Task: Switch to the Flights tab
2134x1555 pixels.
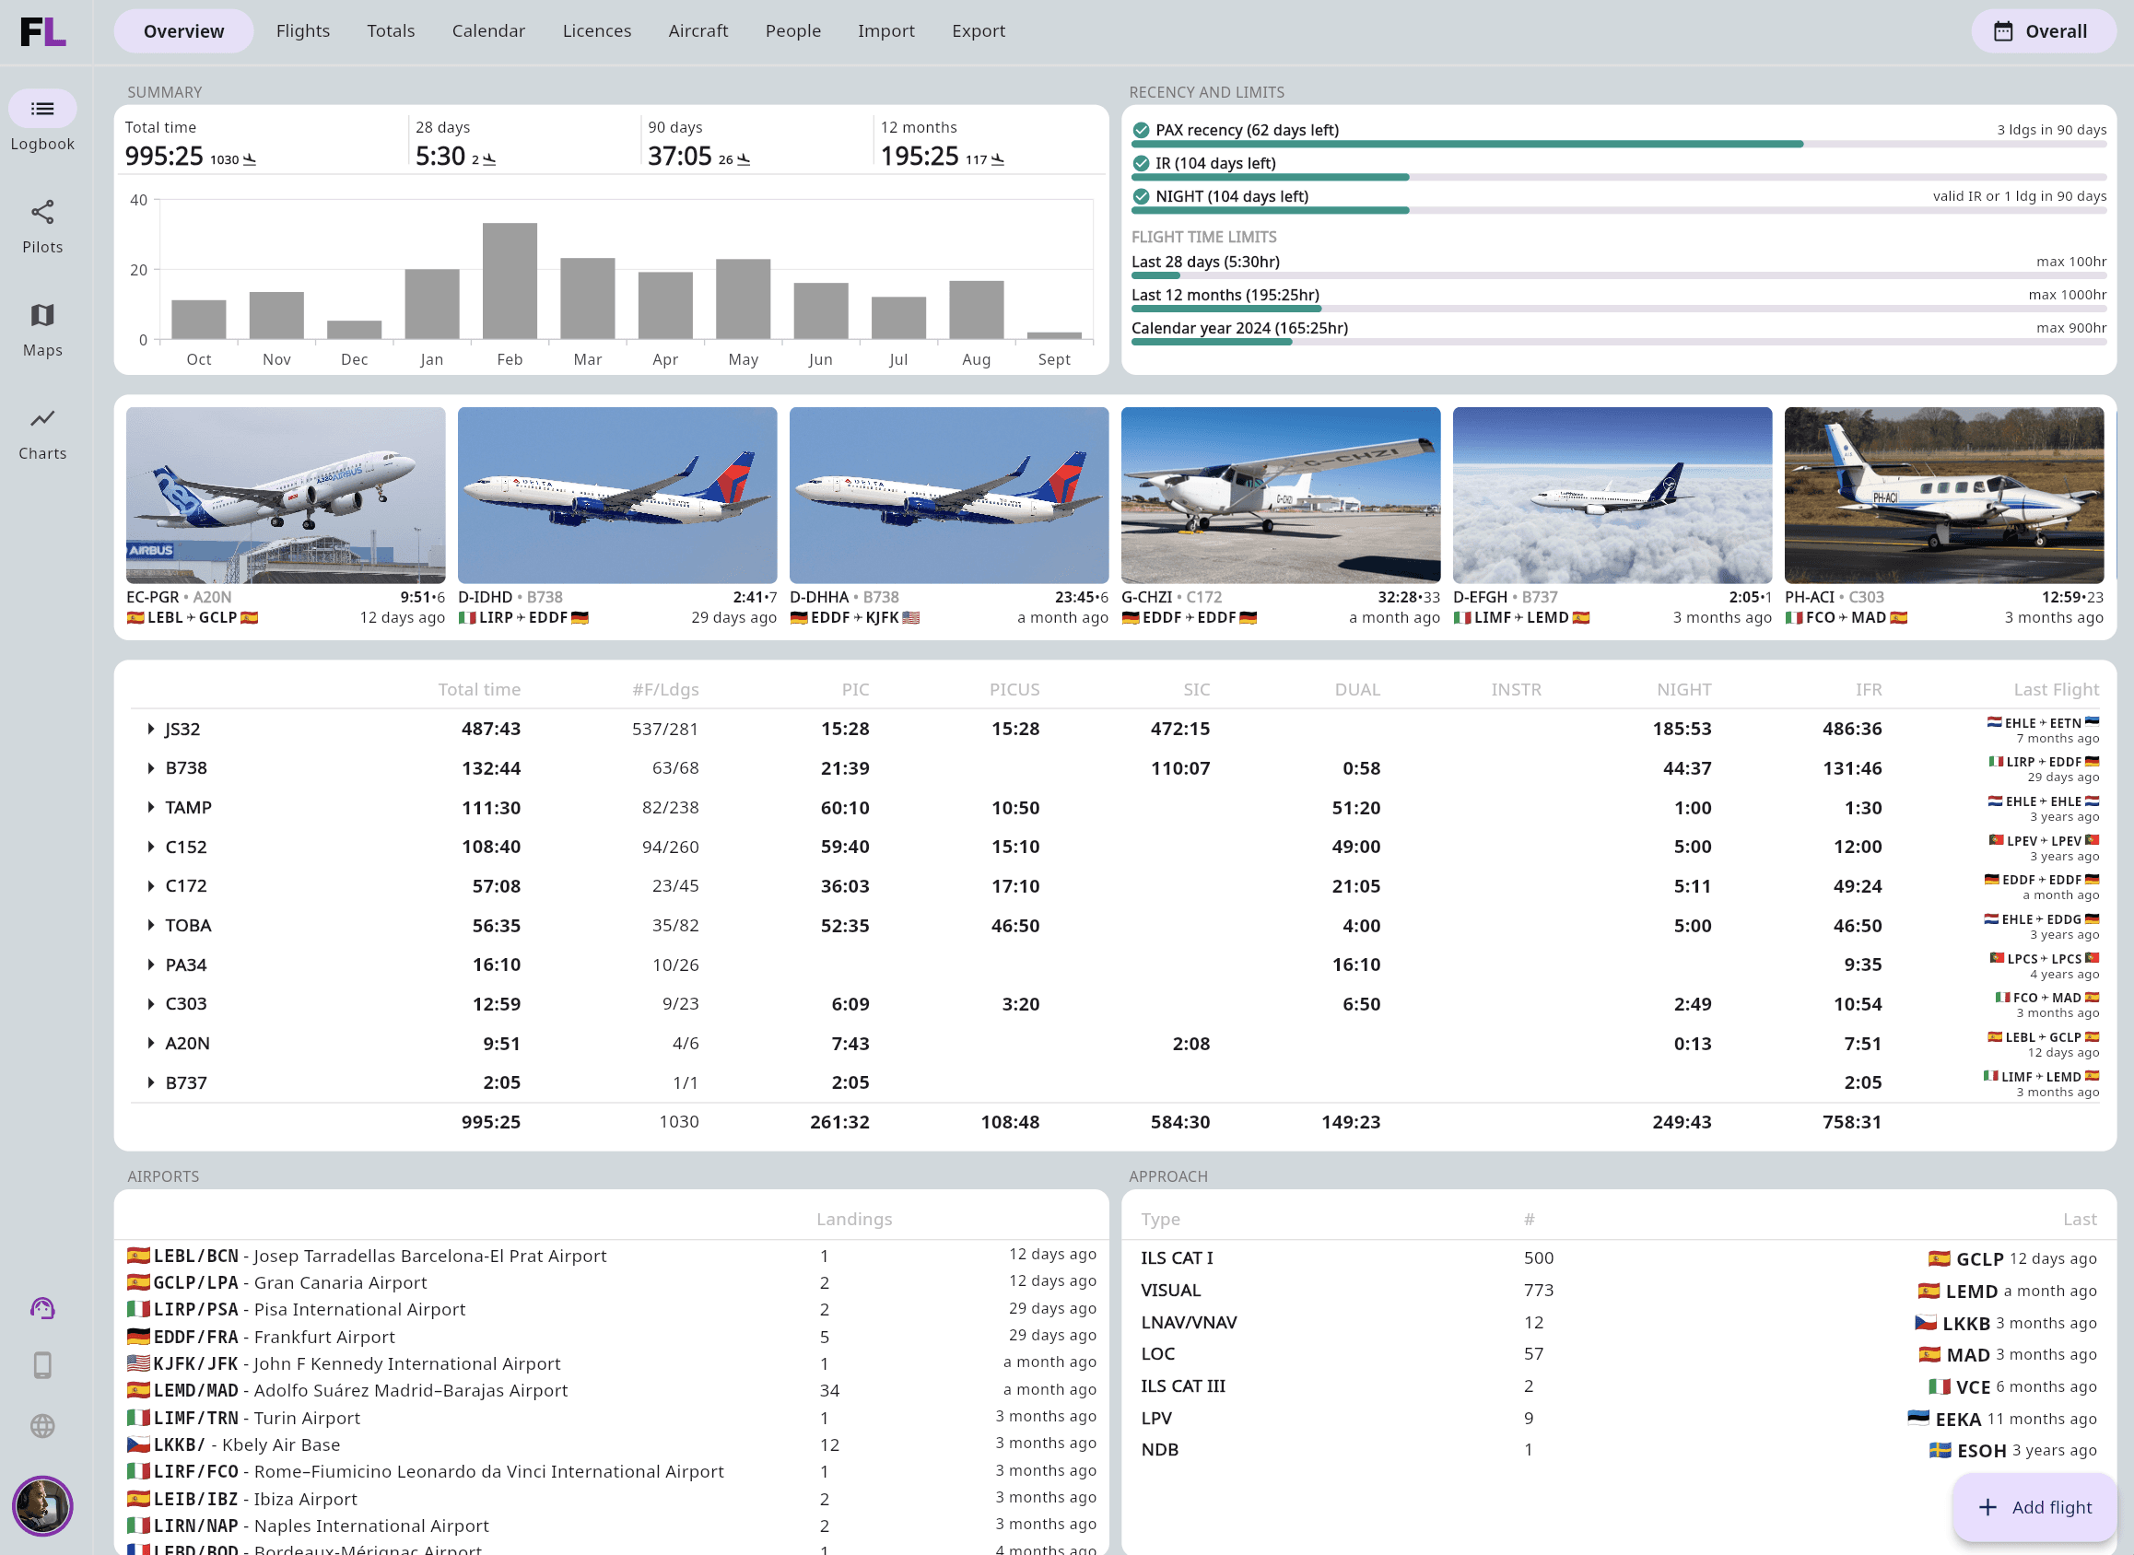Action: (x=303, y=31)
